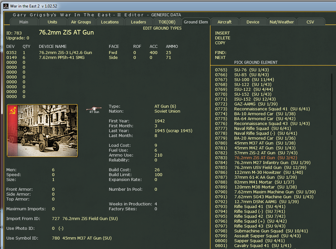Edit Upgrade: 0 value

coord(18,38)
